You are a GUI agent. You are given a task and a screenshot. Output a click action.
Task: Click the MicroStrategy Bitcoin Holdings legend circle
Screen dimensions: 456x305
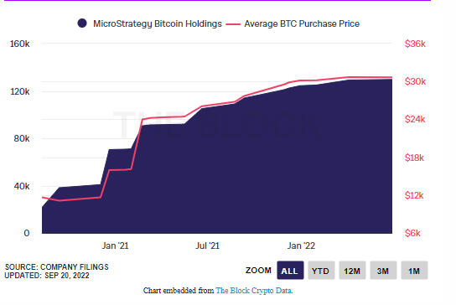82,23
